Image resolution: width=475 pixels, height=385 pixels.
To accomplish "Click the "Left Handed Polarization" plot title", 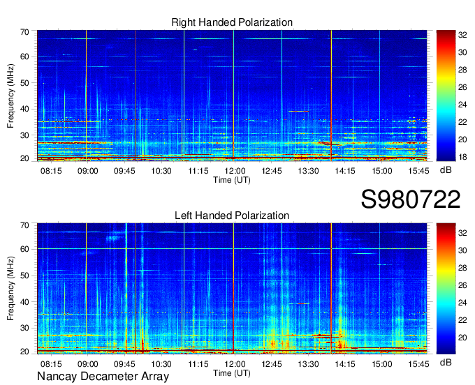I will pos(232,216).
